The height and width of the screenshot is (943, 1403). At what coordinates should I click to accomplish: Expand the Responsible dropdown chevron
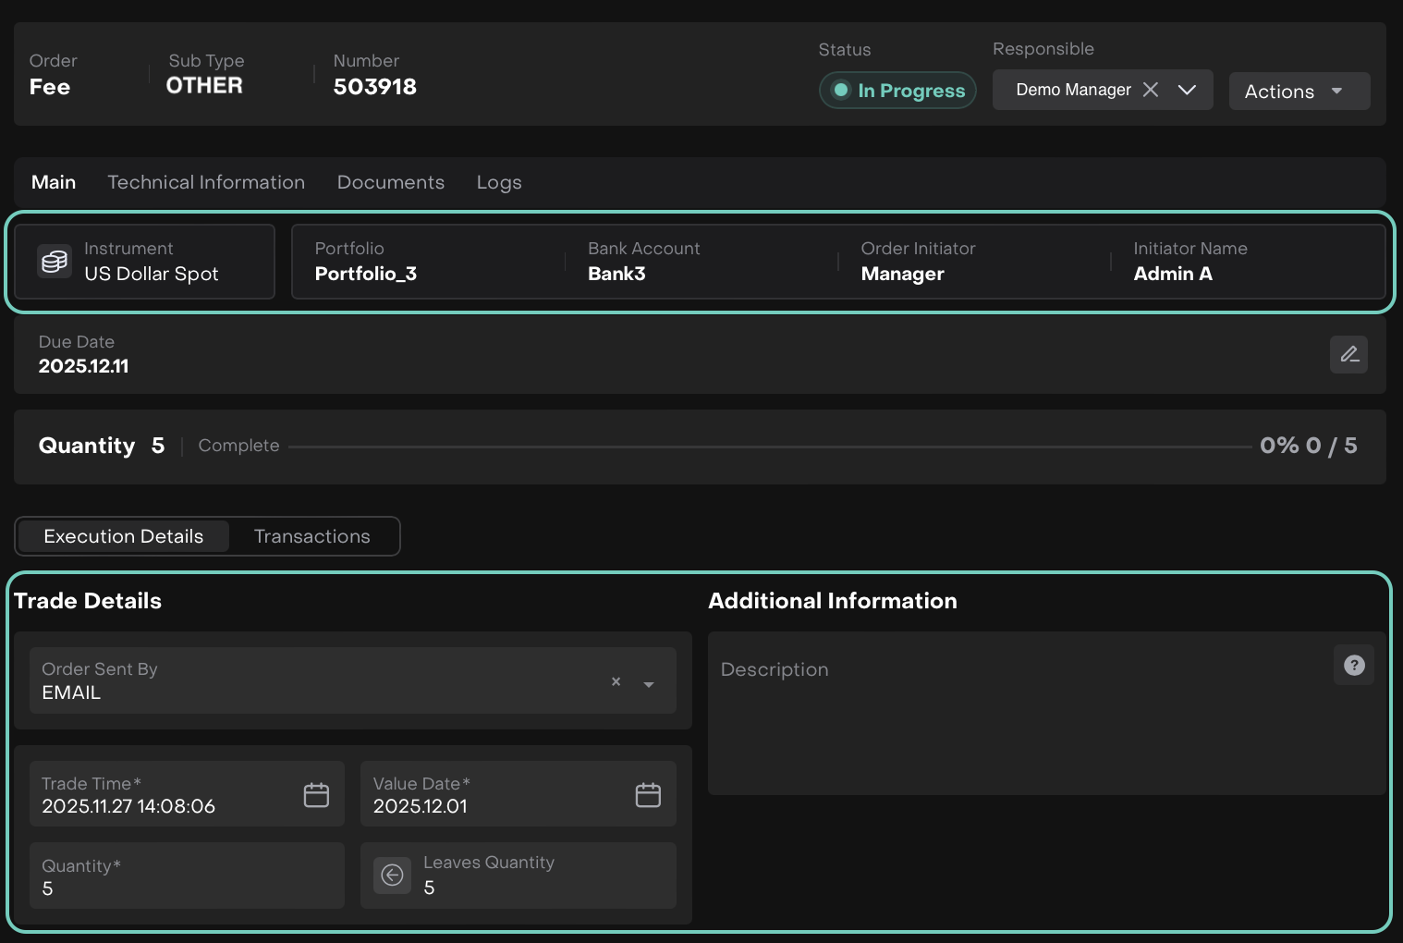(1187, 90)
